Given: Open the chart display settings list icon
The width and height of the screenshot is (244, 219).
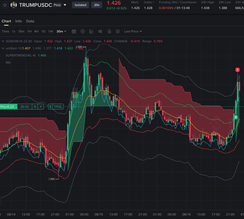Looking at the screenshot, I should (109, 31).
